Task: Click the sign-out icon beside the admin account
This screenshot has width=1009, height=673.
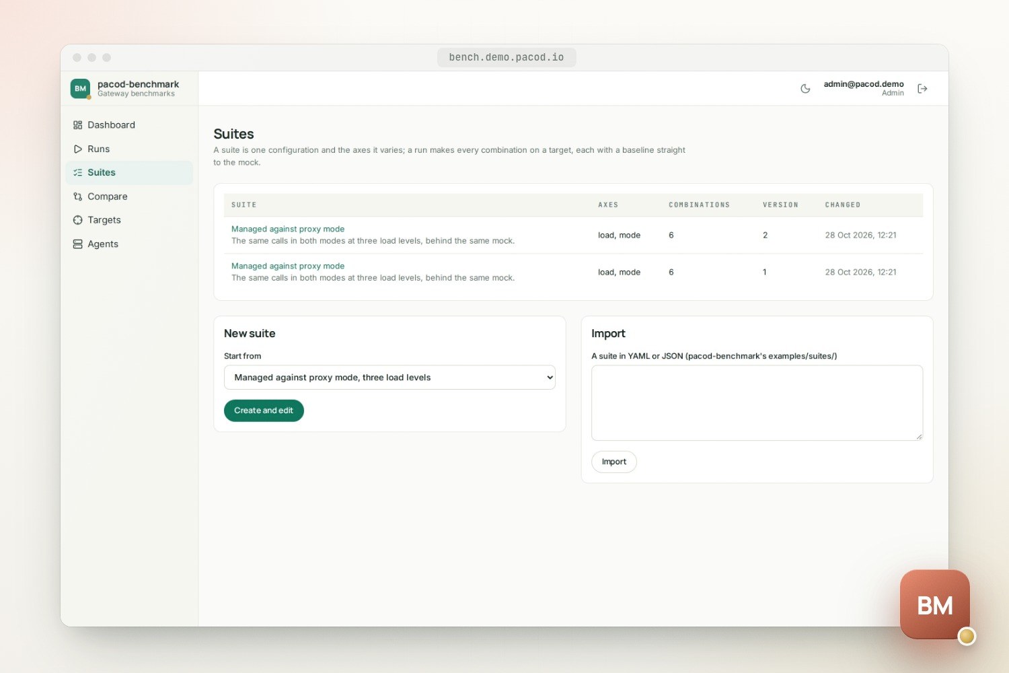Action: pyautogui.click(x=922, y=89)
